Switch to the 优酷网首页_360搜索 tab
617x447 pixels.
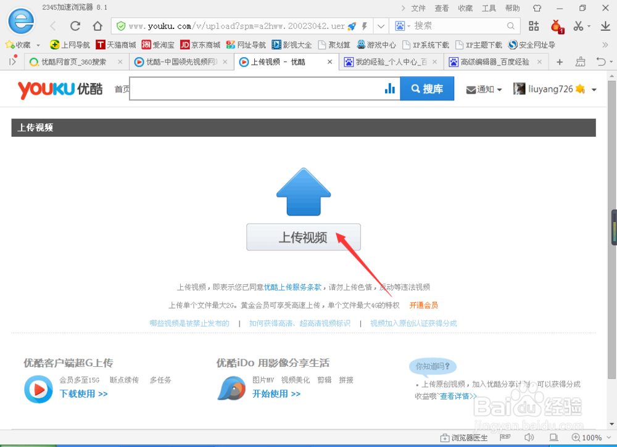(77, 62)
